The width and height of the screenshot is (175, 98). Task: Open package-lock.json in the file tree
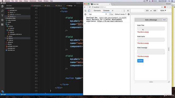[x=13, y=46]
